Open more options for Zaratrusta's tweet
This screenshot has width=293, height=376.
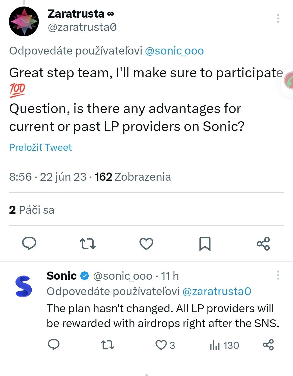click(278, 18)
